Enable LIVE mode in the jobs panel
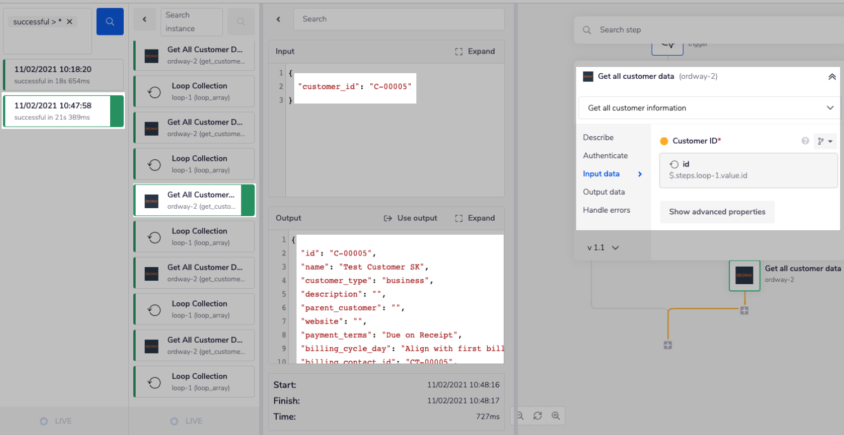 click(x=56, y=420)
